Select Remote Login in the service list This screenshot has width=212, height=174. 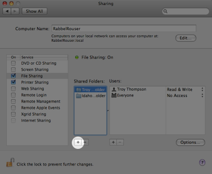[34, 95]
